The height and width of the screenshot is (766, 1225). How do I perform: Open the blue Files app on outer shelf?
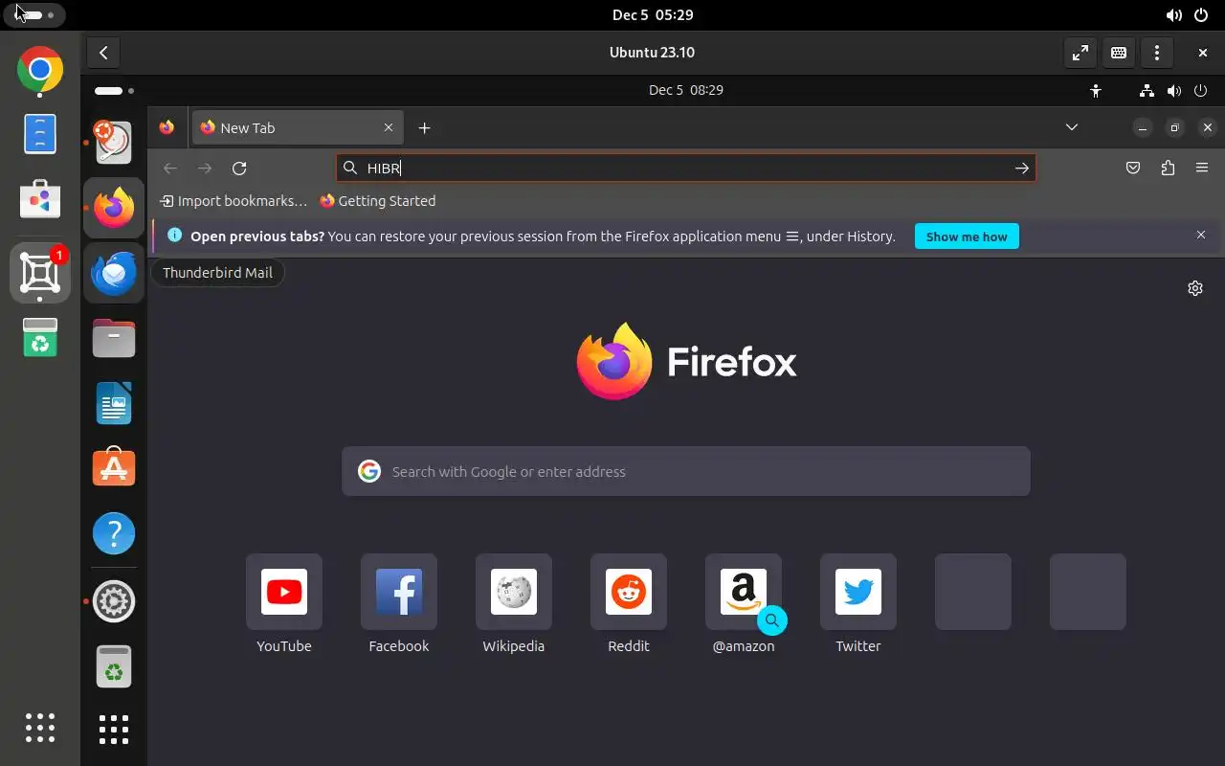[x=40, y=134]
